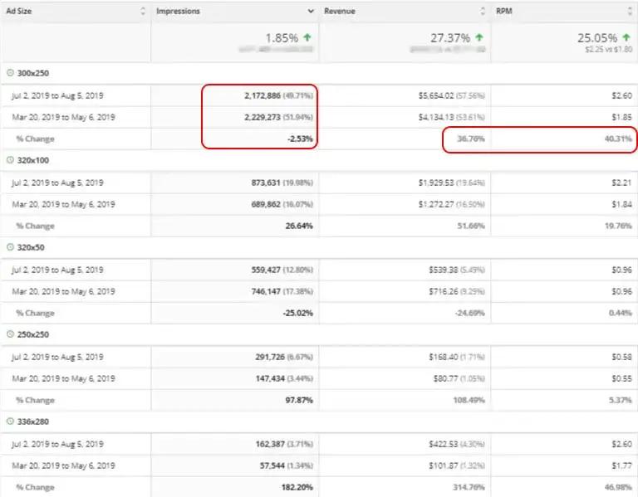The width and height of the screenshot is (638, 497).
Task: Select impressions value 2,172,886
Action: [263, 95]
